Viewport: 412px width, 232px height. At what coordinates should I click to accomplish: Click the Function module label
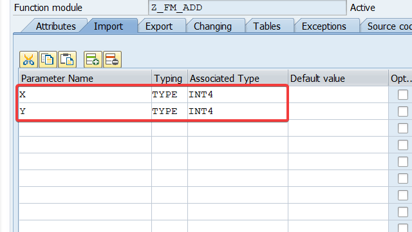click(x=48, y=8)
